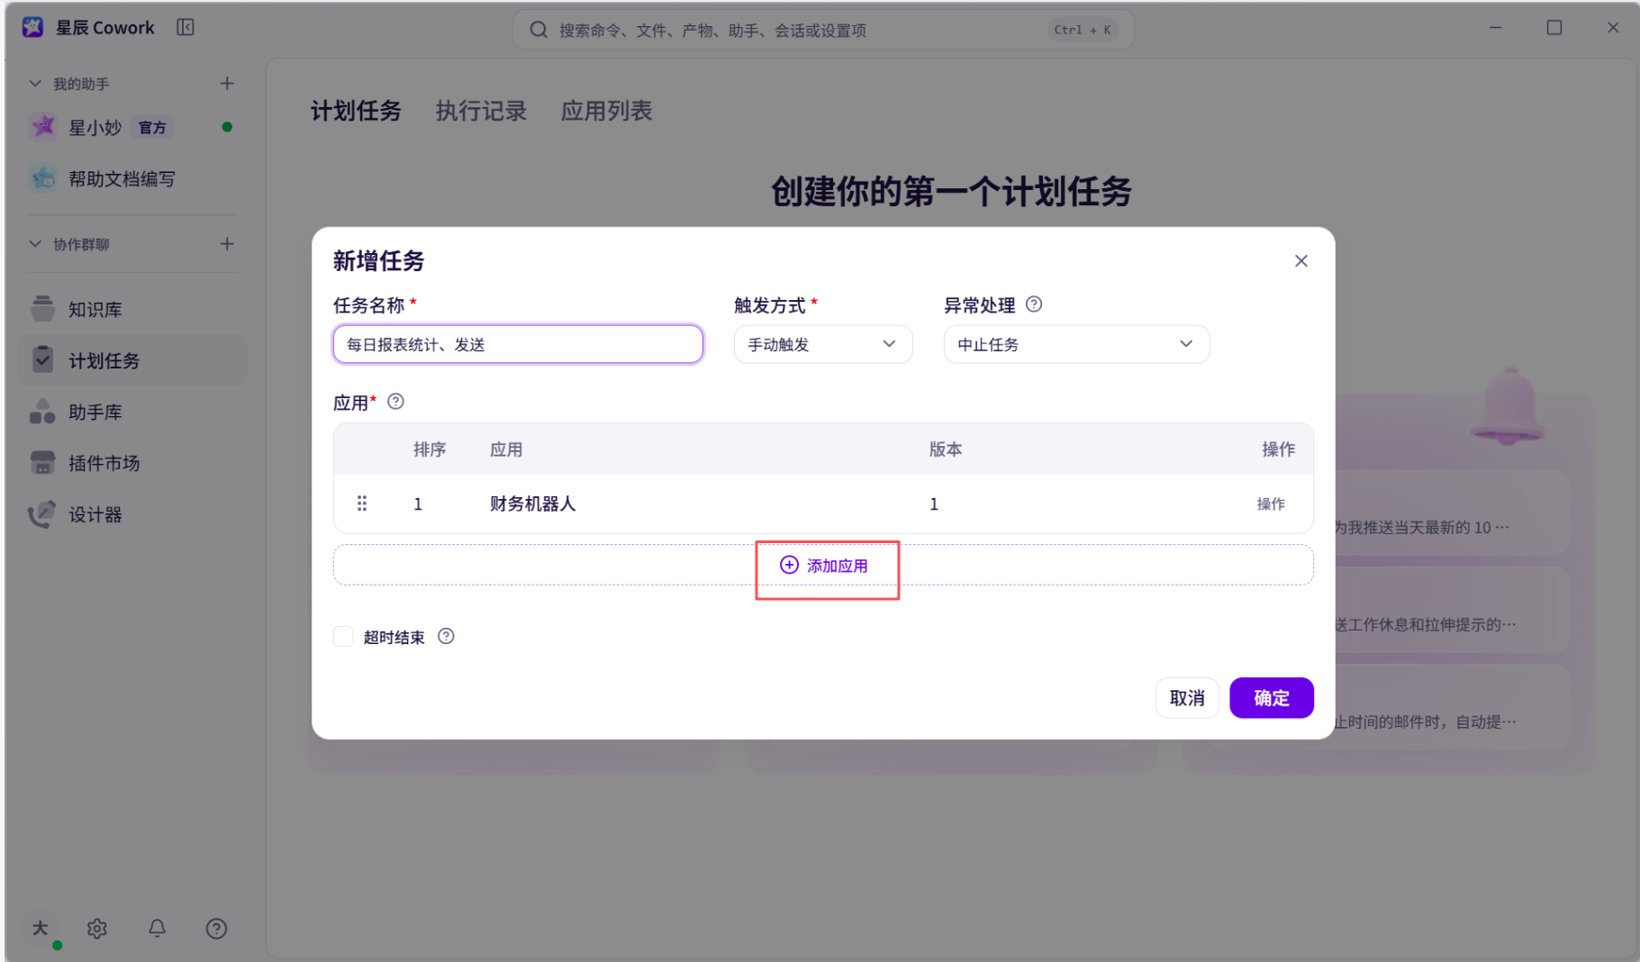The height and width of the screenshot is (962, 1640).
Task: Switch to the 执行记录 tab
Action: [481, 111]
